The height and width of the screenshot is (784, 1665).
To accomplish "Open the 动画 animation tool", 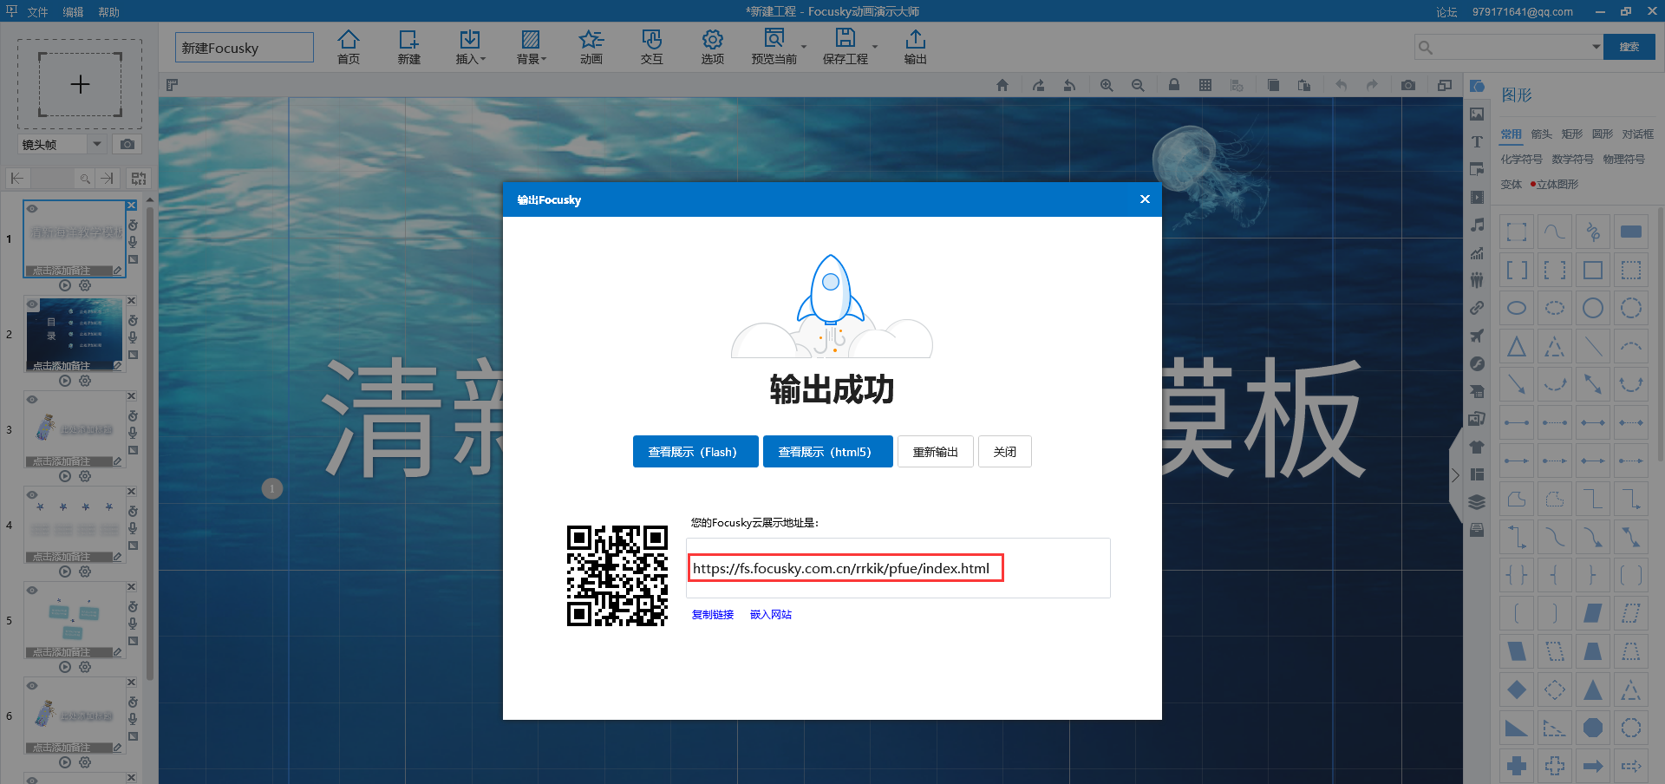I will tap(591, 47).
